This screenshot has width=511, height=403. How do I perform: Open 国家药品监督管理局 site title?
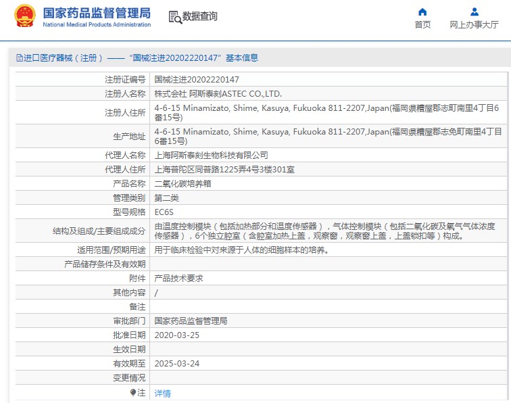point(97,13)
